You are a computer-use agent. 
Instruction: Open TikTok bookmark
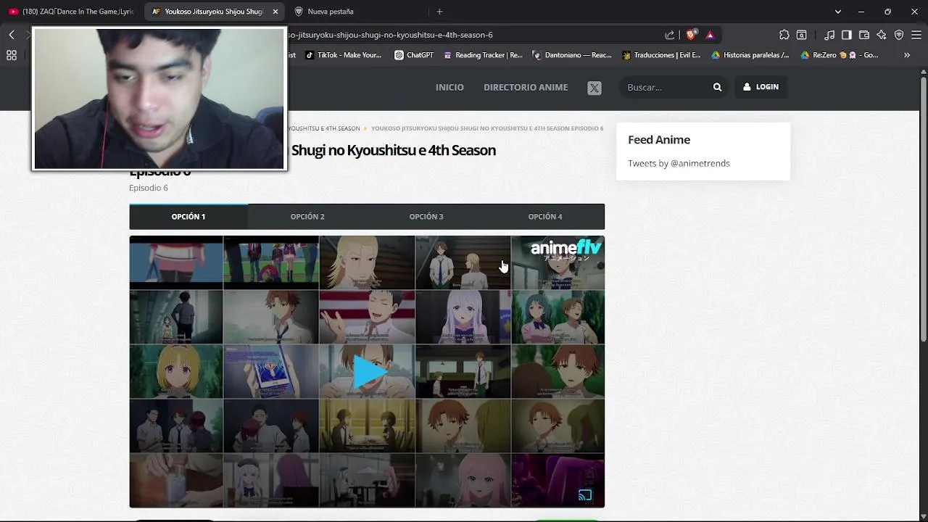click(x=343, y=55)
